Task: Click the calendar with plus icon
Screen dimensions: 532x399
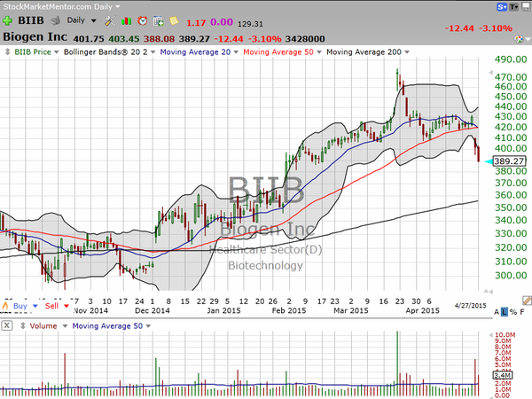Action: point(158,21)
